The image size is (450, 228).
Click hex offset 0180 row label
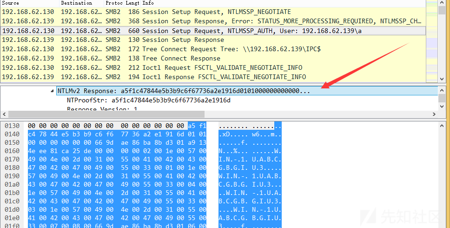[x=12, y=168]
